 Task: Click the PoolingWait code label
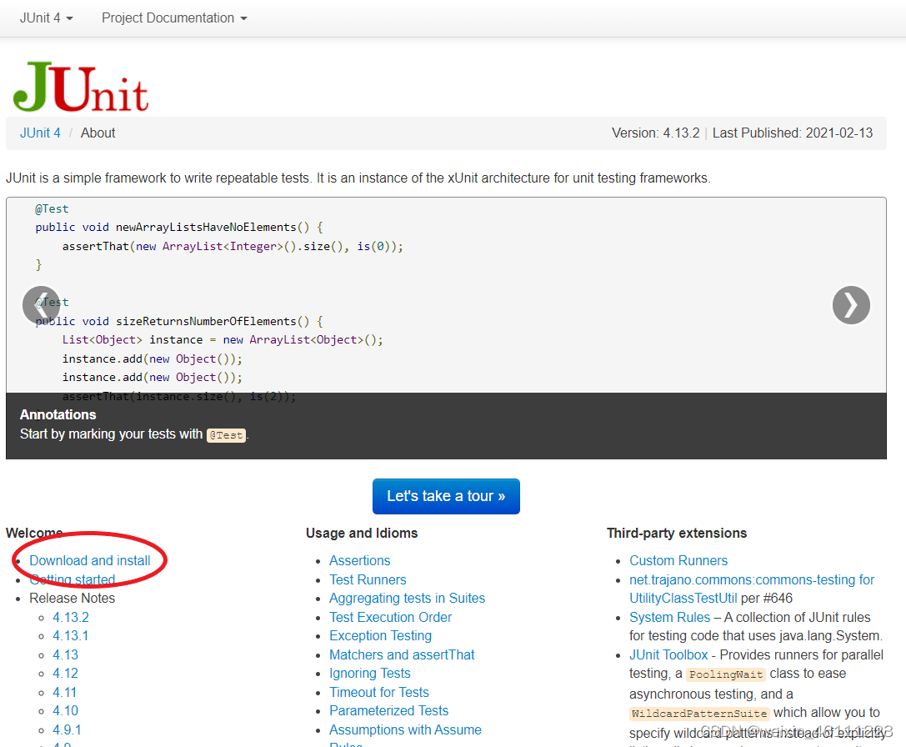pyautogui.click(x=726, y=674)
